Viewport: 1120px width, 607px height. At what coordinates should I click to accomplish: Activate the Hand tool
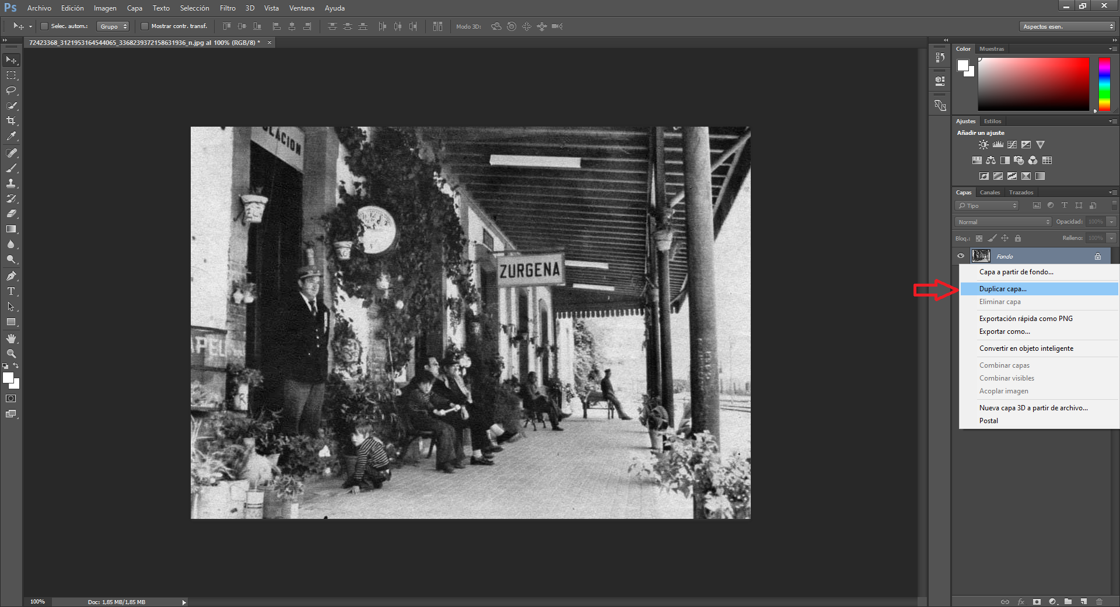point(11,339)
